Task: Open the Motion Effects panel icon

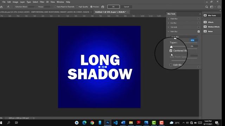Action: pyautogui.click(x=205, y=27)
